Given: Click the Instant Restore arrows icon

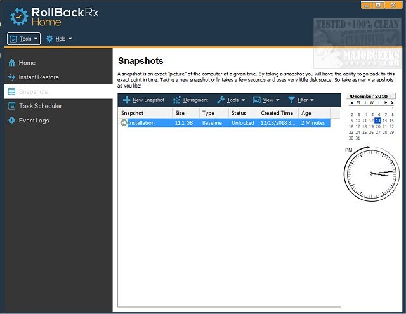Looking at the screenshot, I should click(11, 77).
